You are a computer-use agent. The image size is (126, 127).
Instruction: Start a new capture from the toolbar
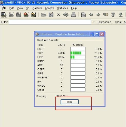(x=19, y=15)
